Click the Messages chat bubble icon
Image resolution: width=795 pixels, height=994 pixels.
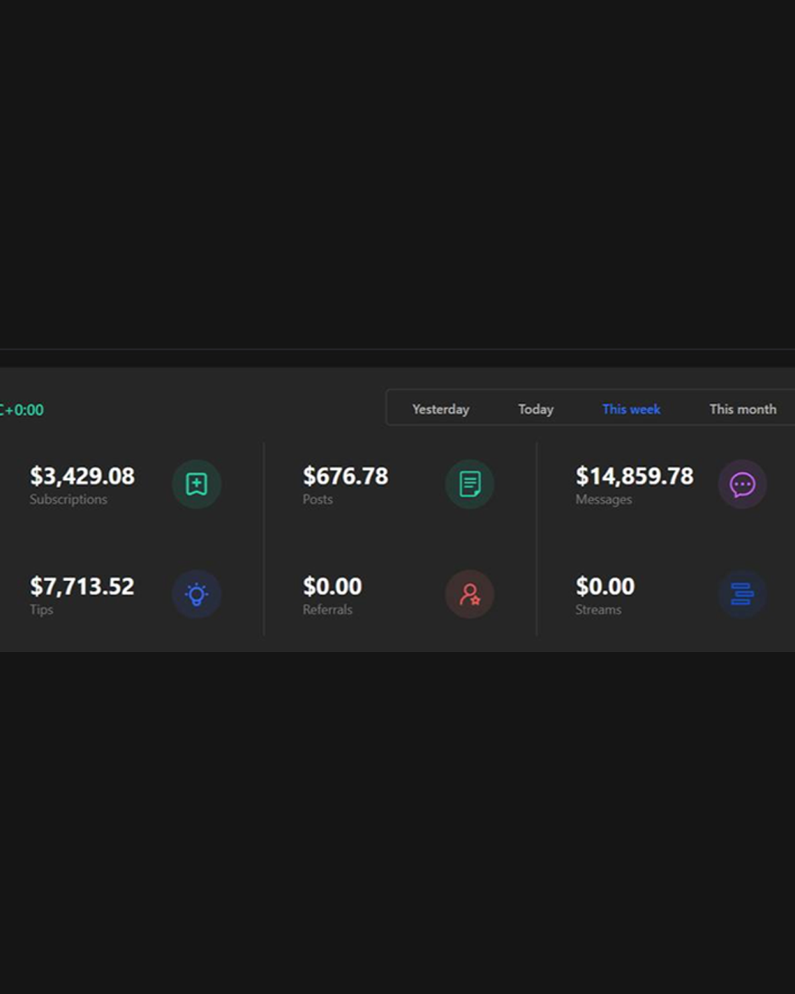(742, 484)
